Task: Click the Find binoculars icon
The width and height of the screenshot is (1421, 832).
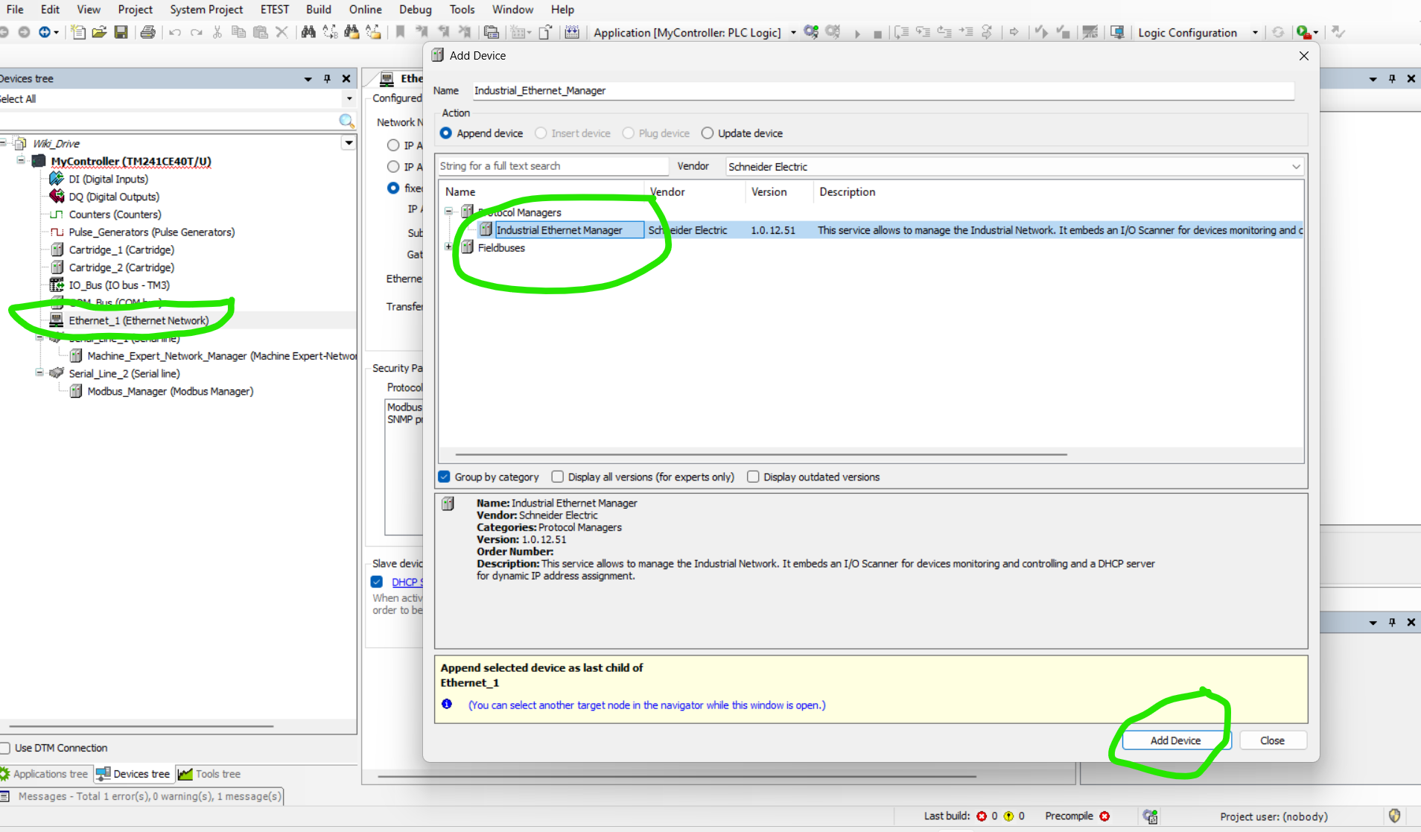Action: [308, 32]
